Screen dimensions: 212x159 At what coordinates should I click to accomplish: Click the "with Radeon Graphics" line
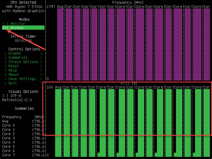(23, 11)
